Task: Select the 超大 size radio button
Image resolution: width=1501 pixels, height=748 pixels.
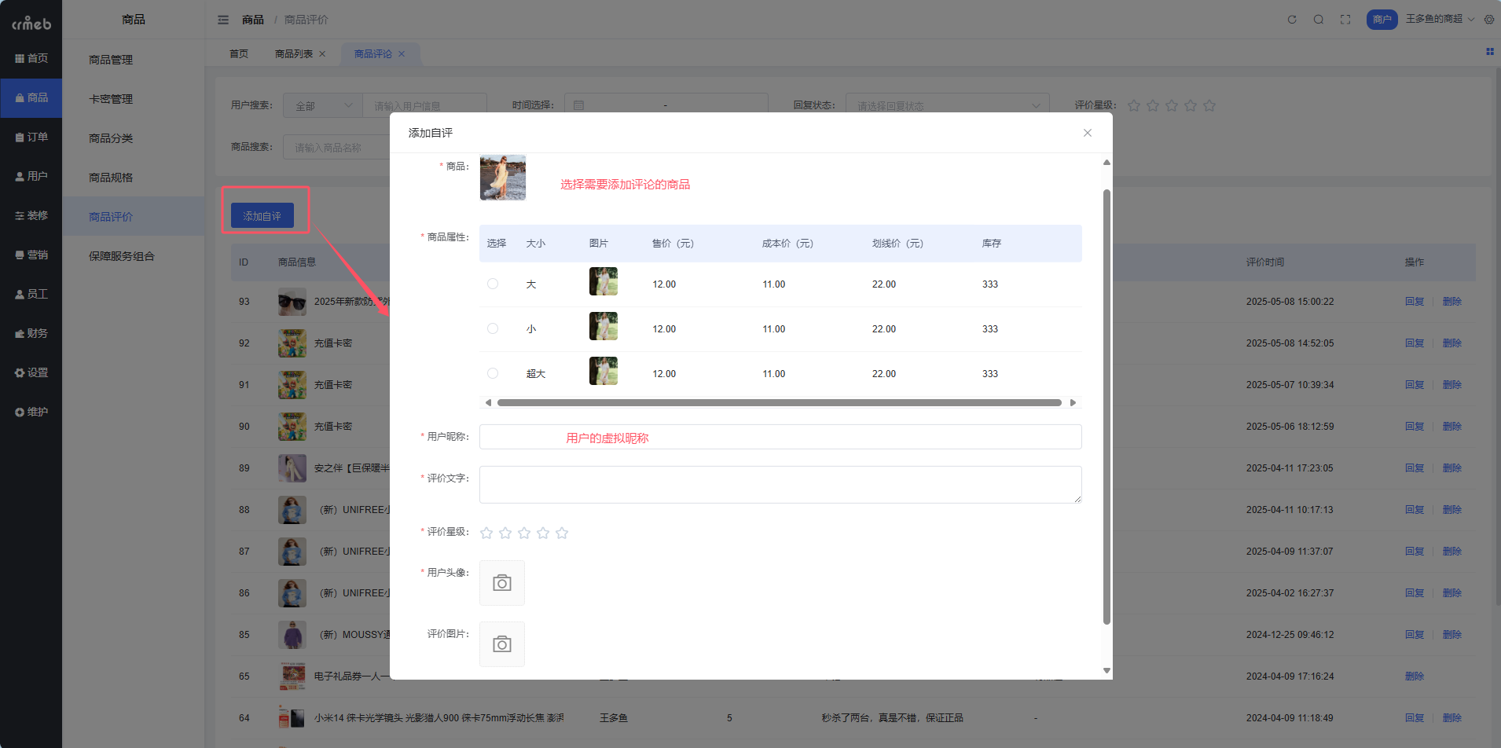Action: (x=493, y=374)
